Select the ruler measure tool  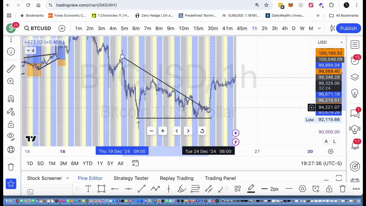pyautogui.click(x=11, y=69)
